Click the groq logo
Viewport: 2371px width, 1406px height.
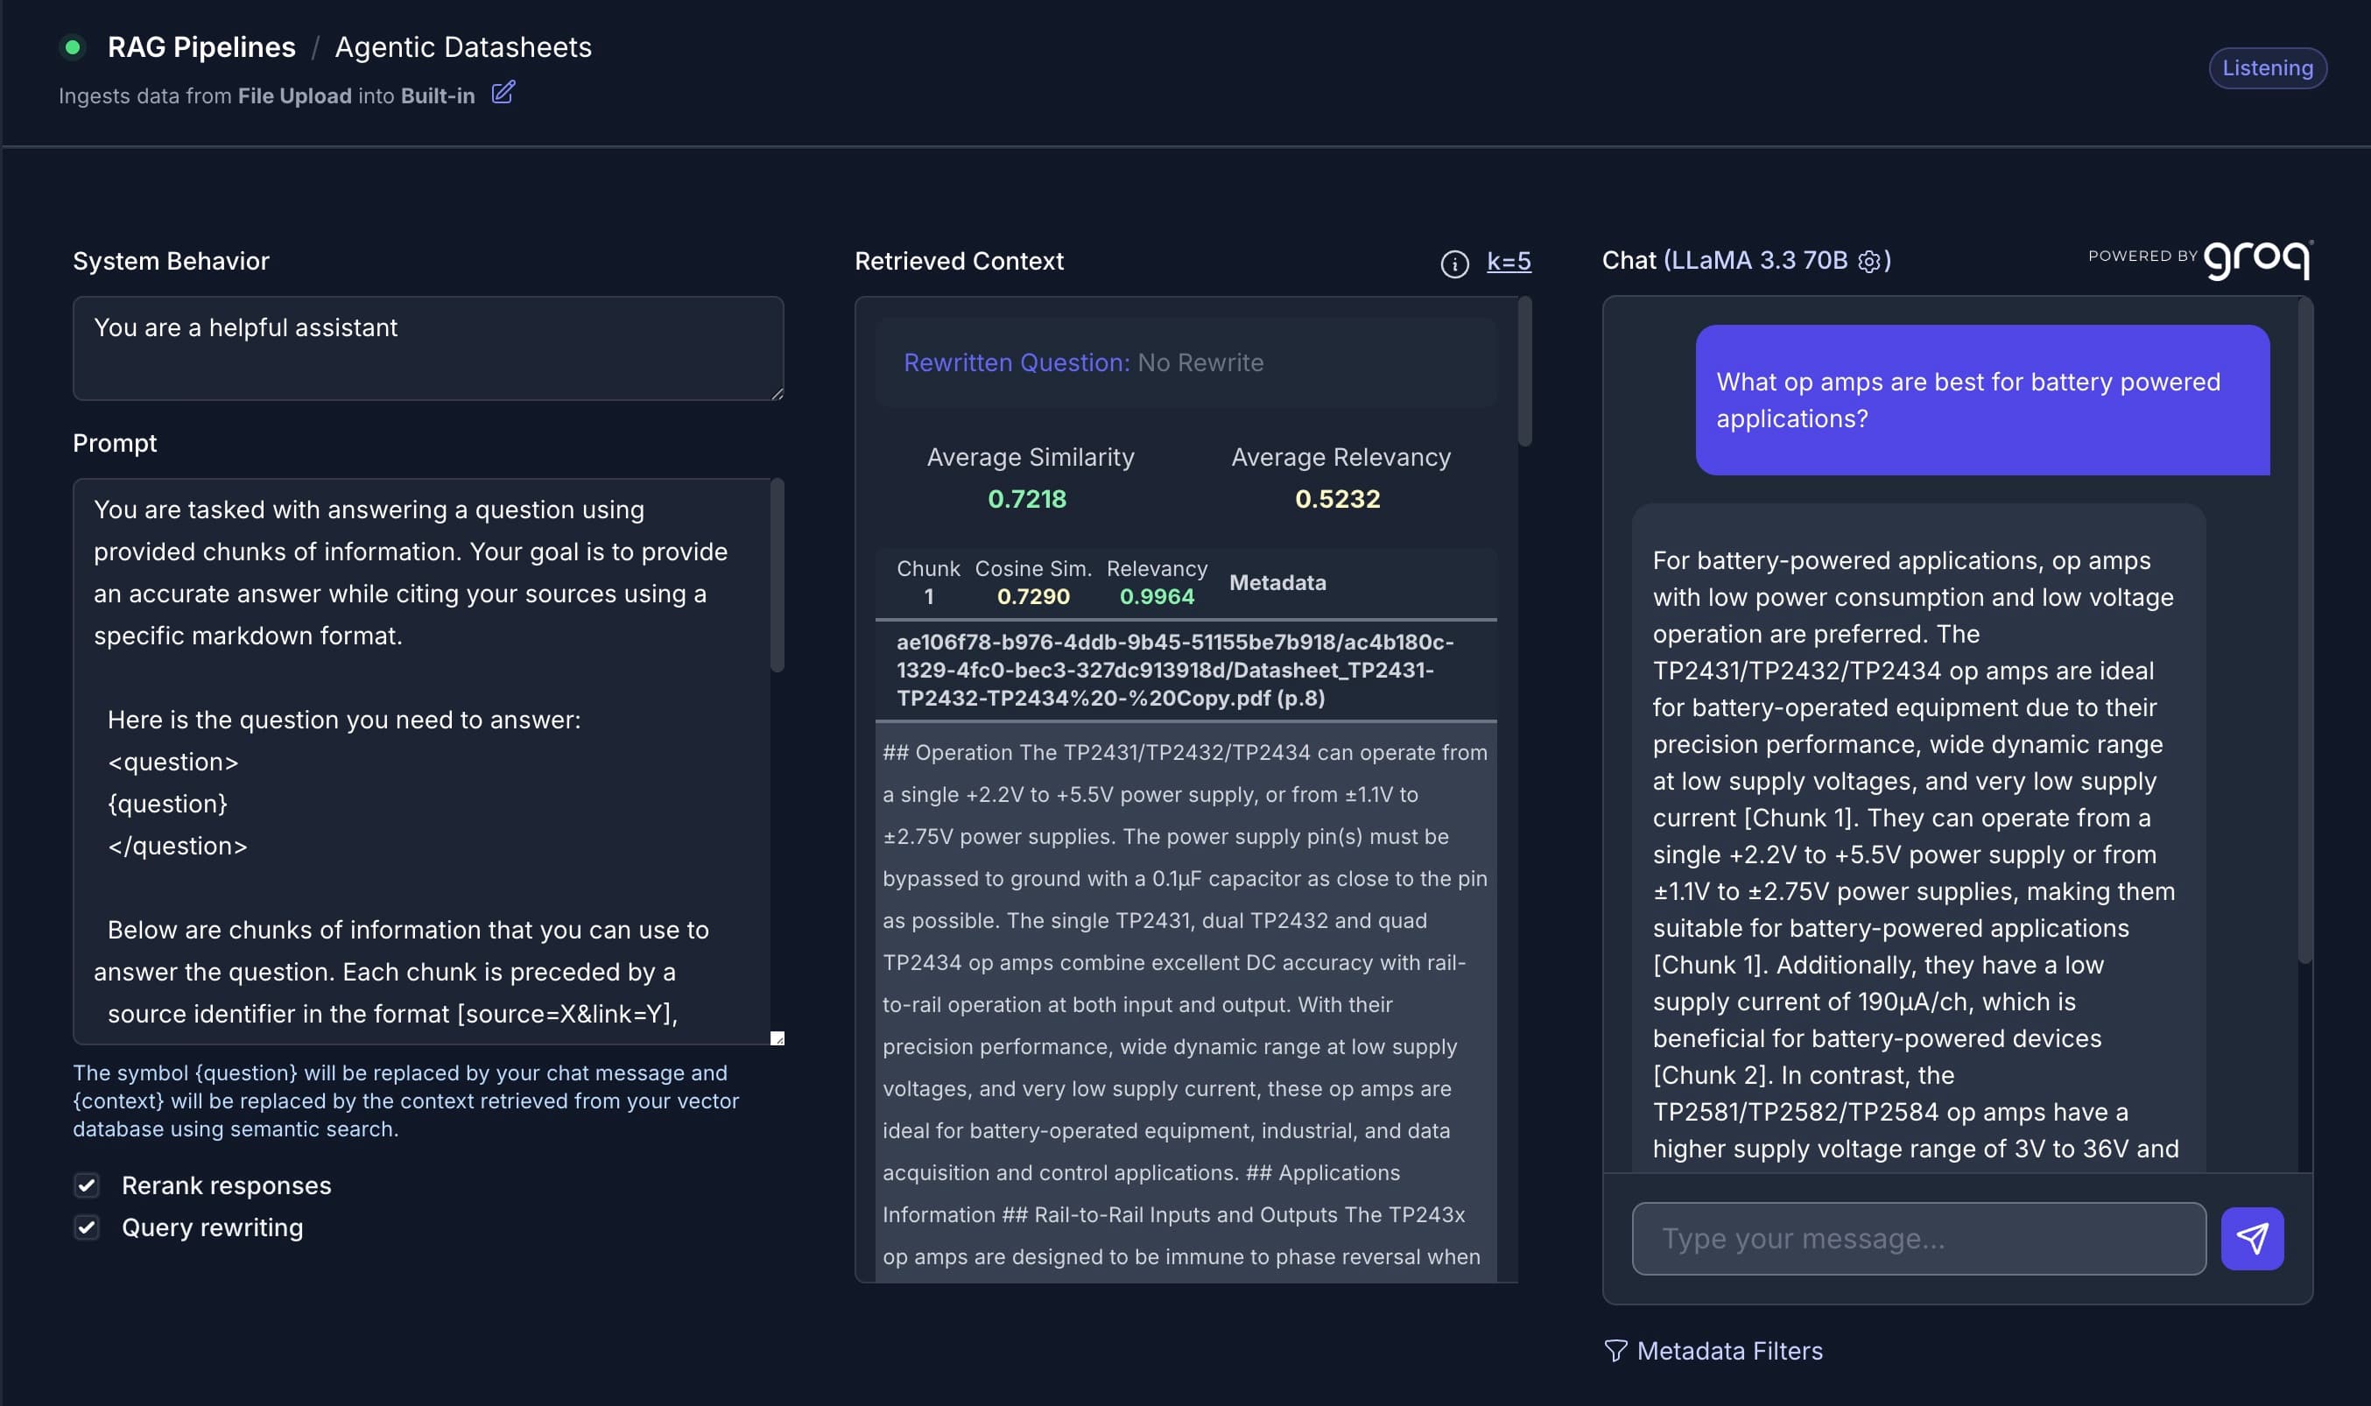pyautogui.click(x=2258, y=260)
